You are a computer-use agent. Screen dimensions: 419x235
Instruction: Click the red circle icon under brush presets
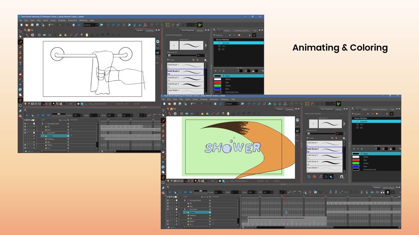click(314, 177)
